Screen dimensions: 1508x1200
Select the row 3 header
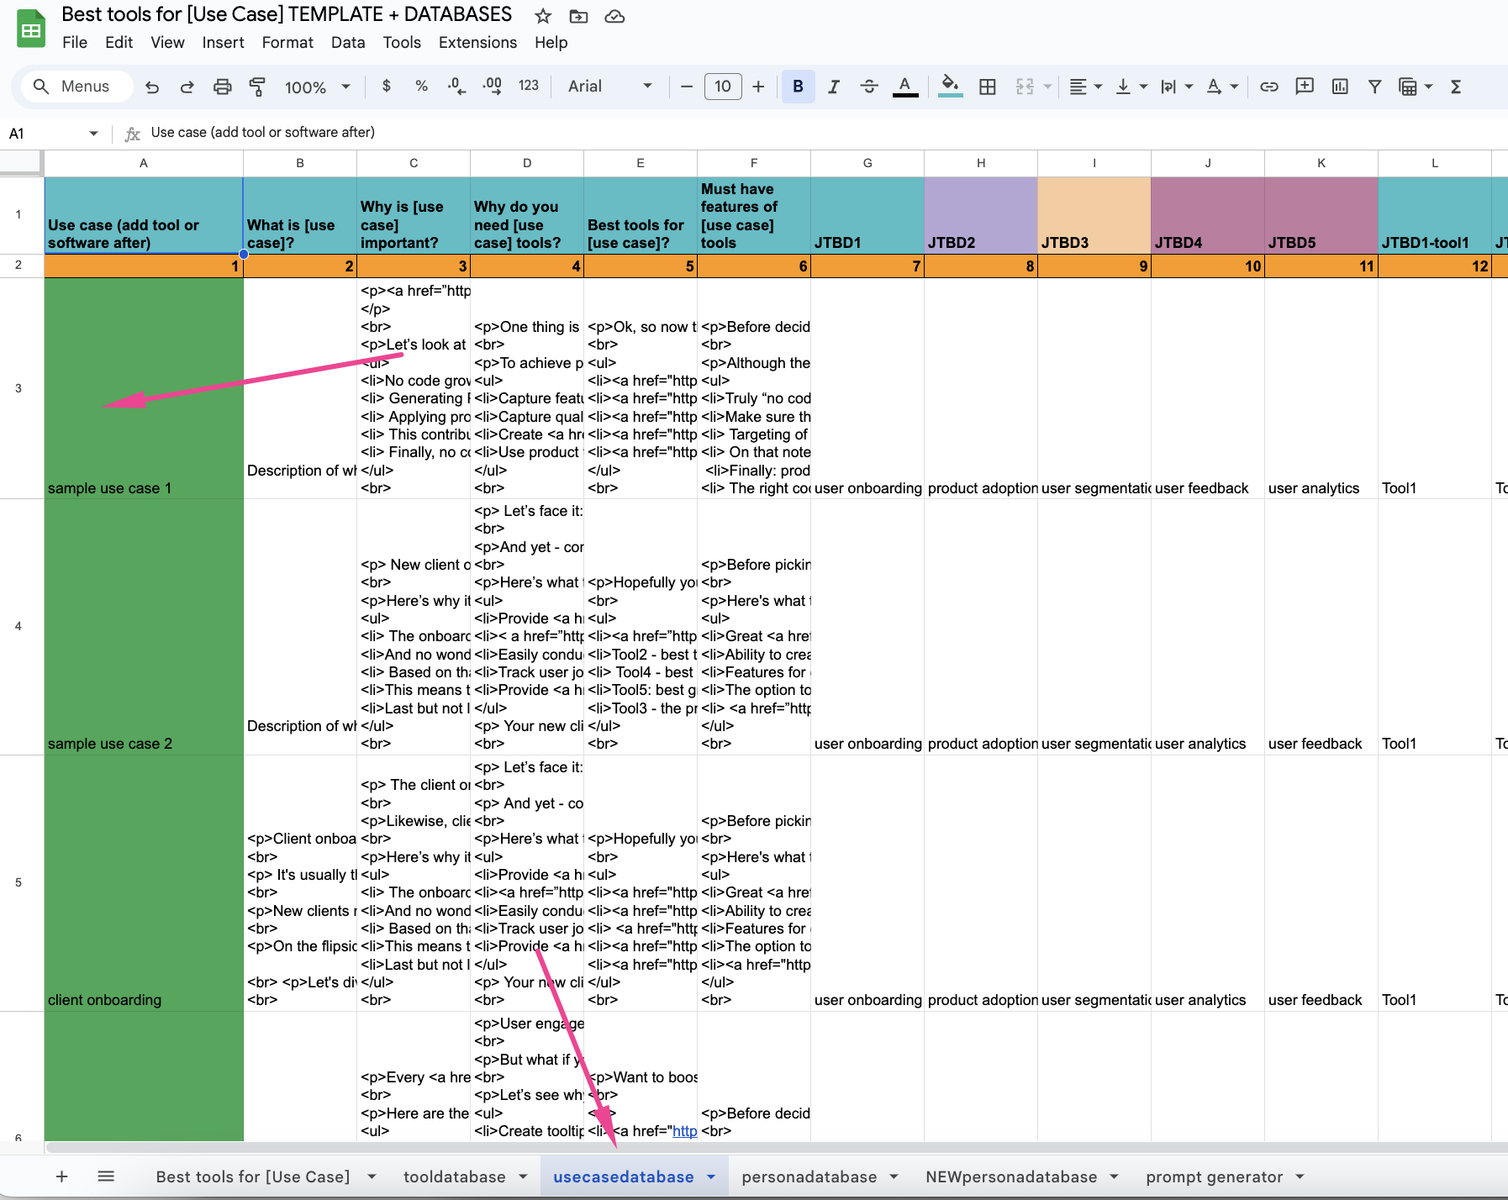18,388
